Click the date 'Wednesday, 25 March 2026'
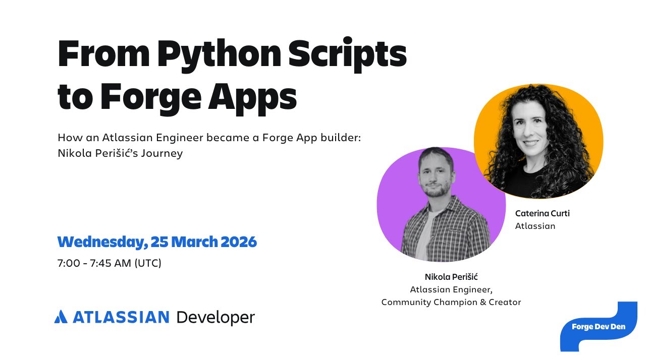The image size is (646, 363). click(x=157, y=242)
